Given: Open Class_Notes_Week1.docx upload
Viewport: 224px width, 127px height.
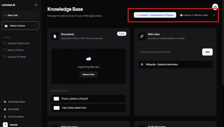Looking at the screenshot, I should click(88, 108).
